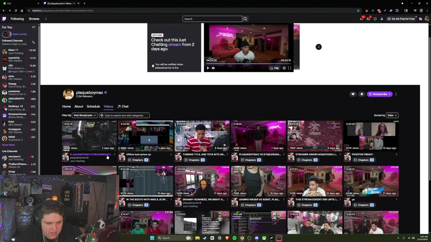Open the Twitch user avatar menu
Image resolution: width=431 pixels, height=242 pixels.
[x=427, y=19]
